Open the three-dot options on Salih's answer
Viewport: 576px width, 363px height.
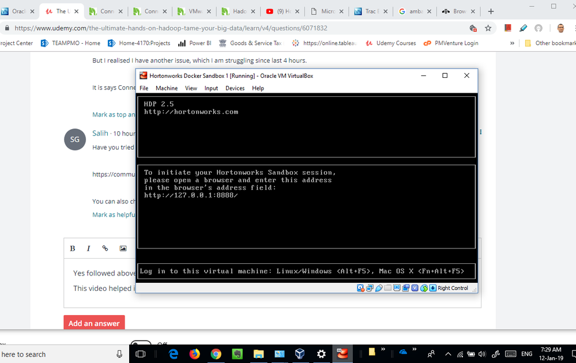pyautogui.click(x=480, y=132)
